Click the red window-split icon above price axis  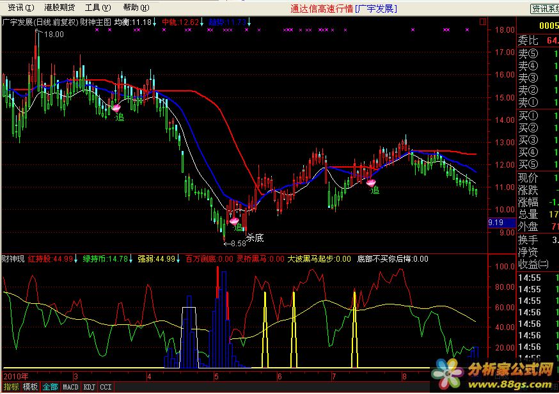pyautogui.click(x=483, y=22)
